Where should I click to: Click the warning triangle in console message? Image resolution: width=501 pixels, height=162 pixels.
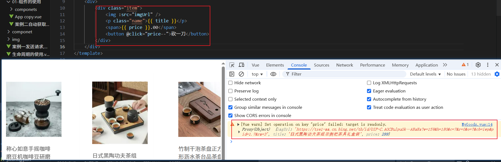[232, 124]
